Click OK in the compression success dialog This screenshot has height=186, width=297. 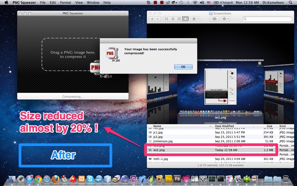tap(183, 67)
